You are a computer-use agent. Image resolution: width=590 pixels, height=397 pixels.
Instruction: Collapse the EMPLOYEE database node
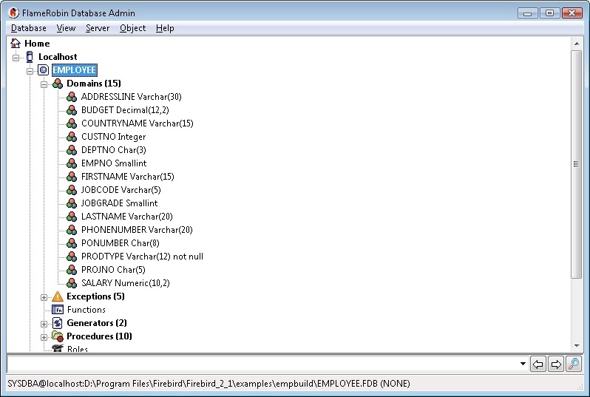click(30, 71)
